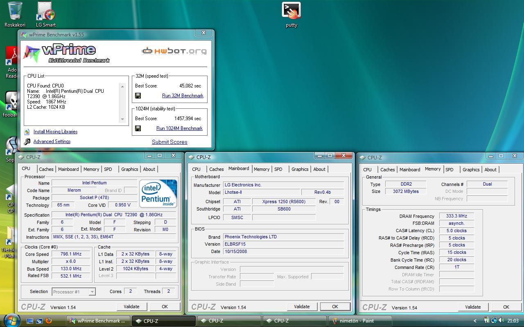Image resolution: width=524 pixels, height=327 pixels.
Task: Click the CPU List scrollbar down arrow
Action: 122,119
